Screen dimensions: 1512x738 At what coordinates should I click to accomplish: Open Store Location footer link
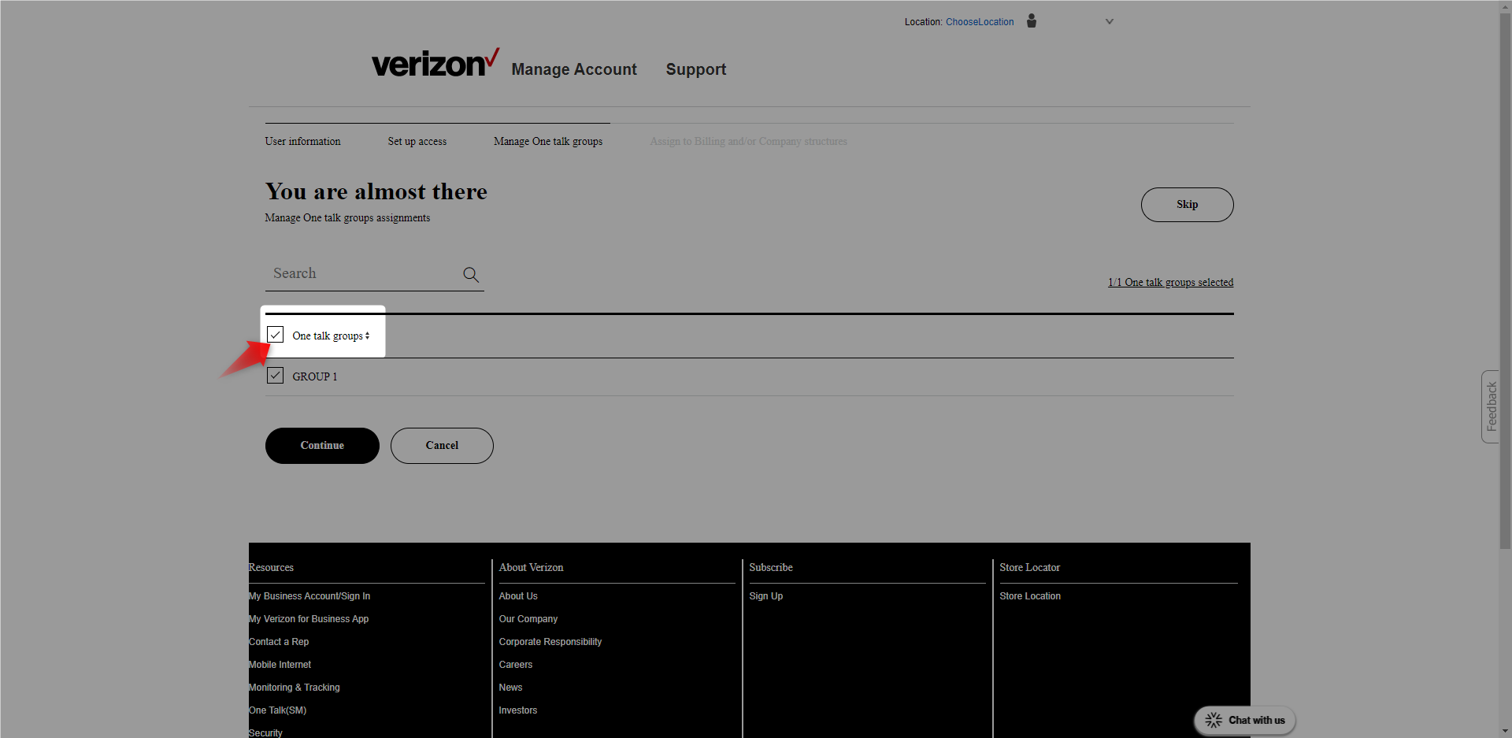tap(1030, 596)
